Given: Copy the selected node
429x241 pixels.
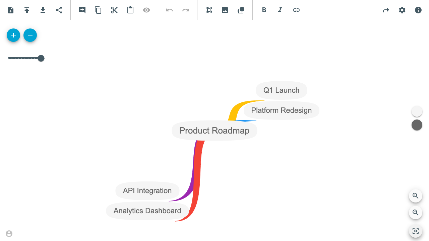Looking at the screenshot, I should [x=98, y=10].
